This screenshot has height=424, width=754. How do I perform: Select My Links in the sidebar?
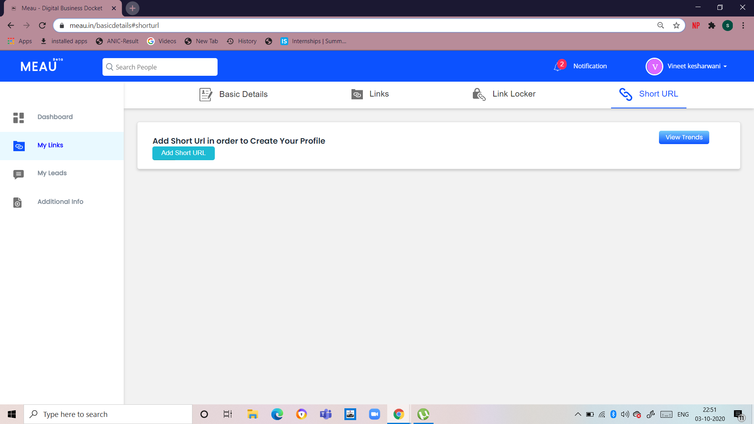point(62,146)
